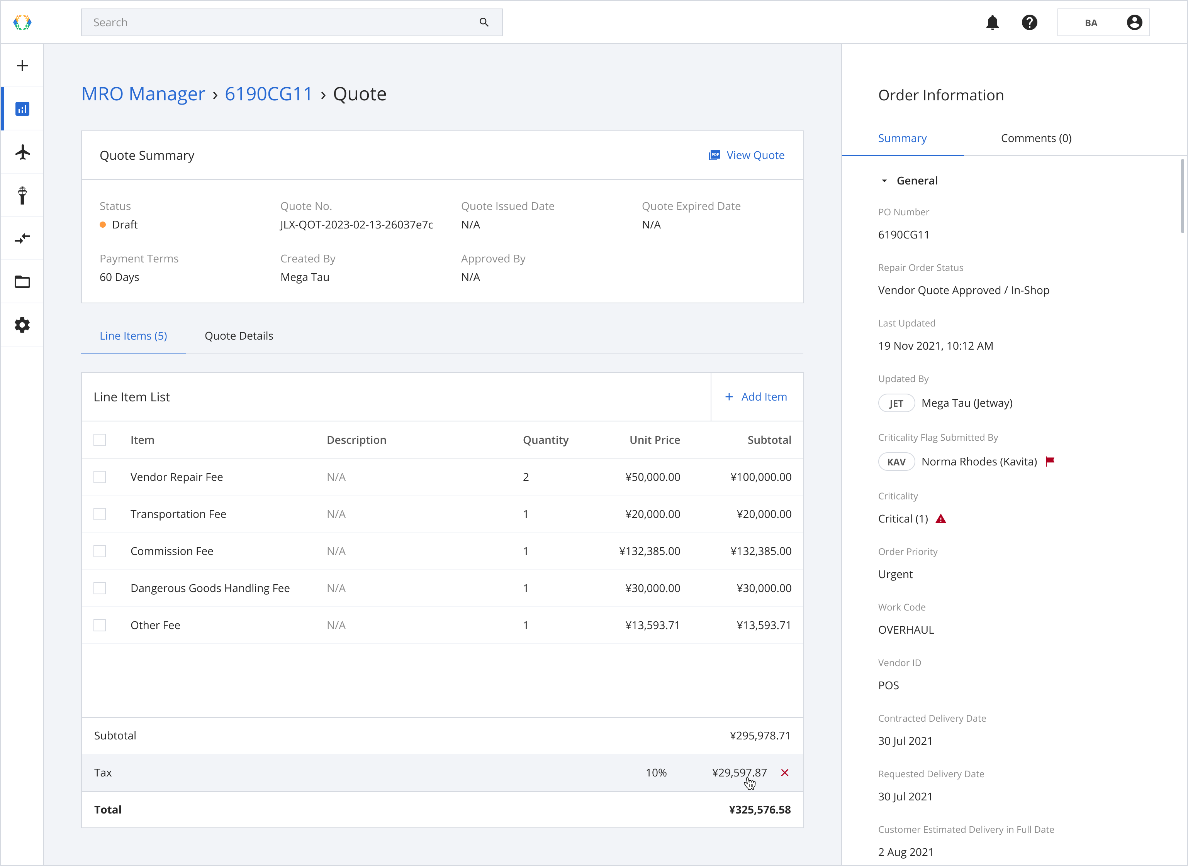Click Vendor Quote Approved / In-Shop status

point(964,291)
